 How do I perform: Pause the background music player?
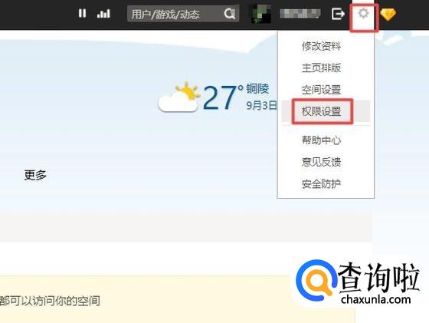coord(82,13)
